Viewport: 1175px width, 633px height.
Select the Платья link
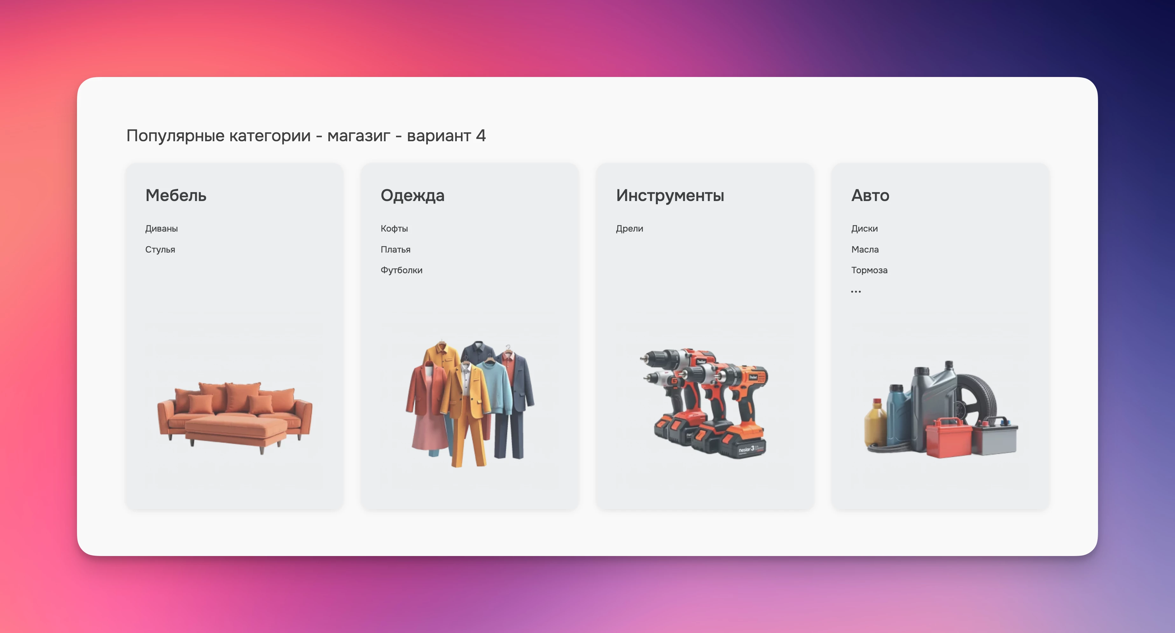(x=395, y=249)
